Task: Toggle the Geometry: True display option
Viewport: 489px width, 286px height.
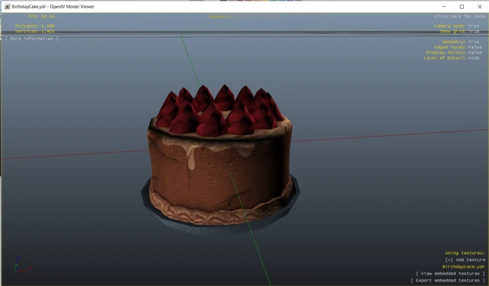Action: click(x=460, y=42)
